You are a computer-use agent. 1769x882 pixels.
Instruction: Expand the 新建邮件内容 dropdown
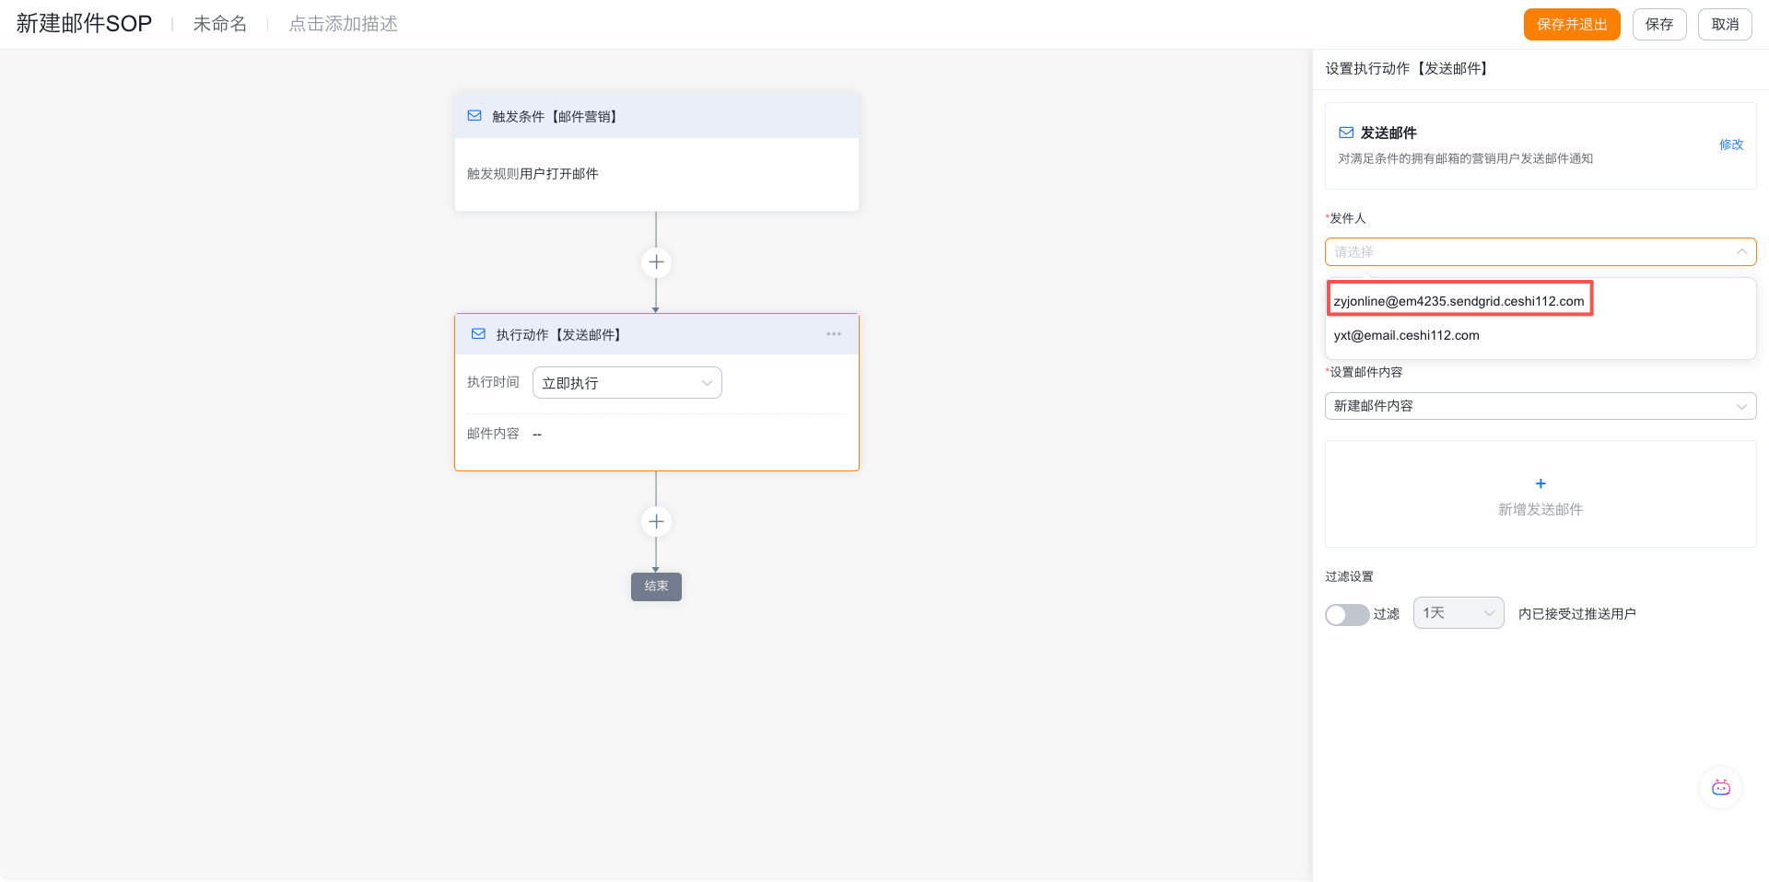(x=1540, y=406)
